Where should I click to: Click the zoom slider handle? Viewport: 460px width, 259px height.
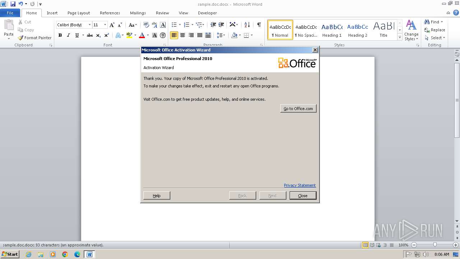tap(435, 245)
